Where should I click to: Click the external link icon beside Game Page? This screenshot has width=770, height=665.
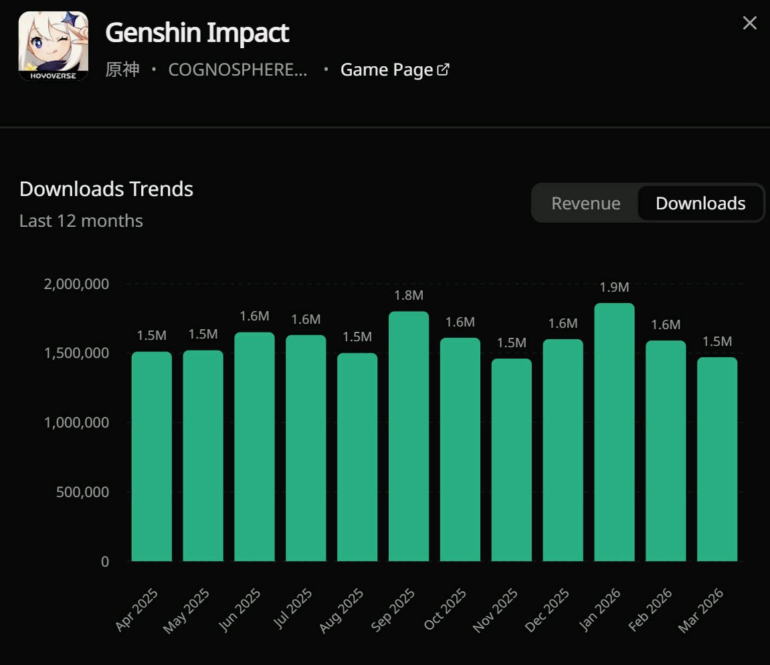point(442,70)
